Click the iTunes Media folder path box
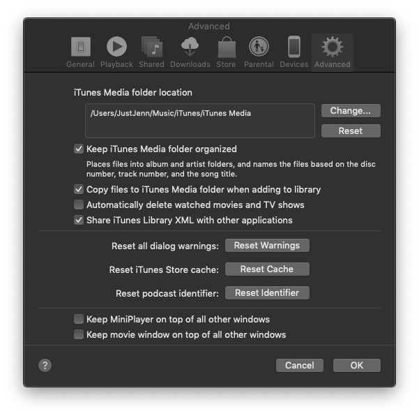This screenshot has width=419, height=416. click(x=200, y=121)
